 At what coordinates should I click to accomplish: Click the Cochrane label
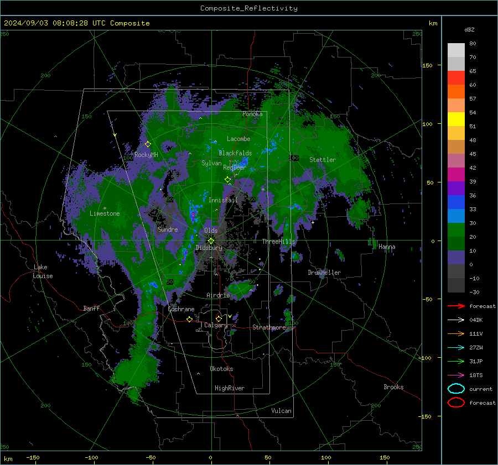(181, 309)
